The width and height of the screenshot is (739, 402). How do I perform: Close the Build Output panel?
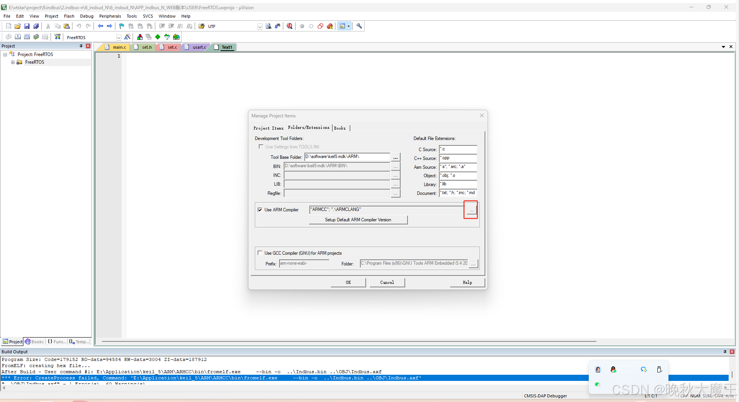pos(732,352)
